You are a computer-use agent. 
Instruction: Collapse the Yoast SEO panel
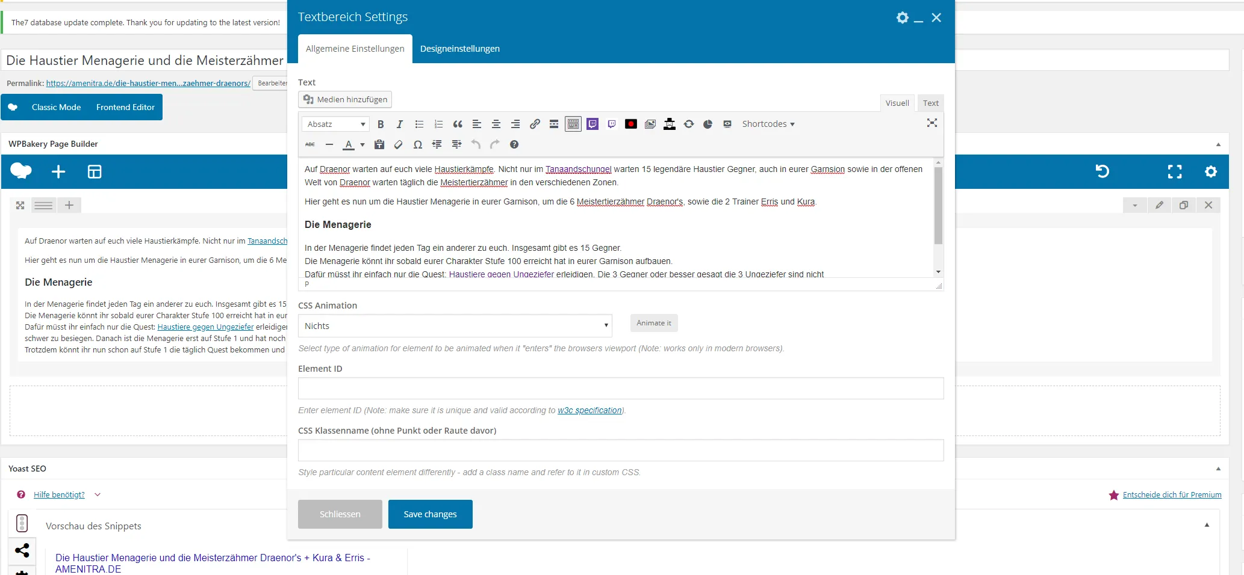pyautogui.click(x=1218, y=469)
